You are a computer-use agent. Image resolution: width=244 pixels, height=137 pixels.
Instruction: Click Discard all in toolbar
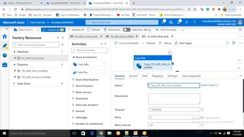coord(112,30)
